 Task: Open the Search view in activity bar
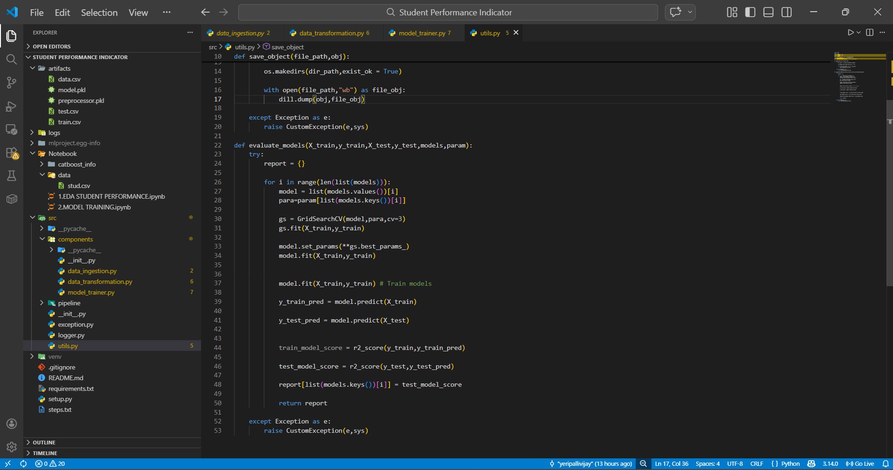coord(12,59)
